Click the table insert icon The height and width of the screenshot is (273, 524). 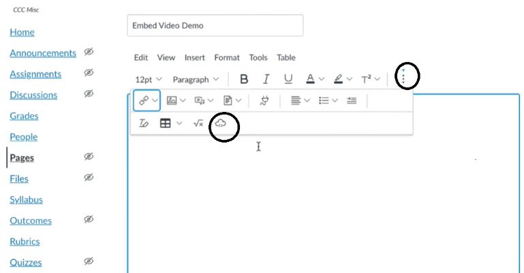click(x=166, y=123)
